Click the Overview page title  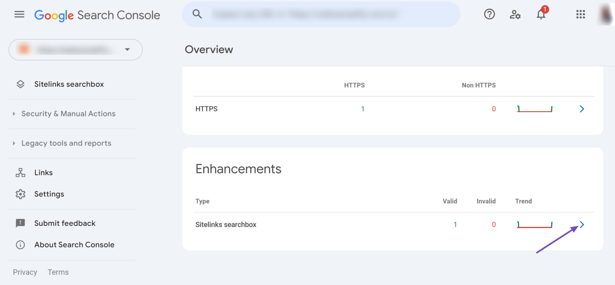[209, 50]
